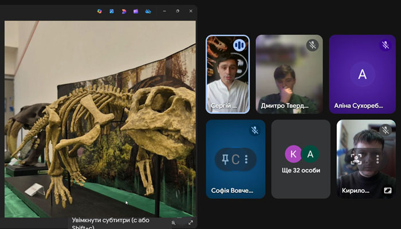Click the purple folder icon in the title bar
Image resolution: width=401 pixels, height=229 pixels.
(135, 11)
